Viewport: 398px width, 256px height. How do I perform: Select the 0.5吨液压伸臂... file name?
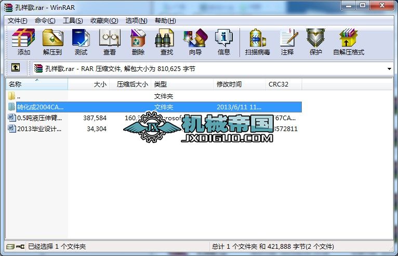(39, 118)
